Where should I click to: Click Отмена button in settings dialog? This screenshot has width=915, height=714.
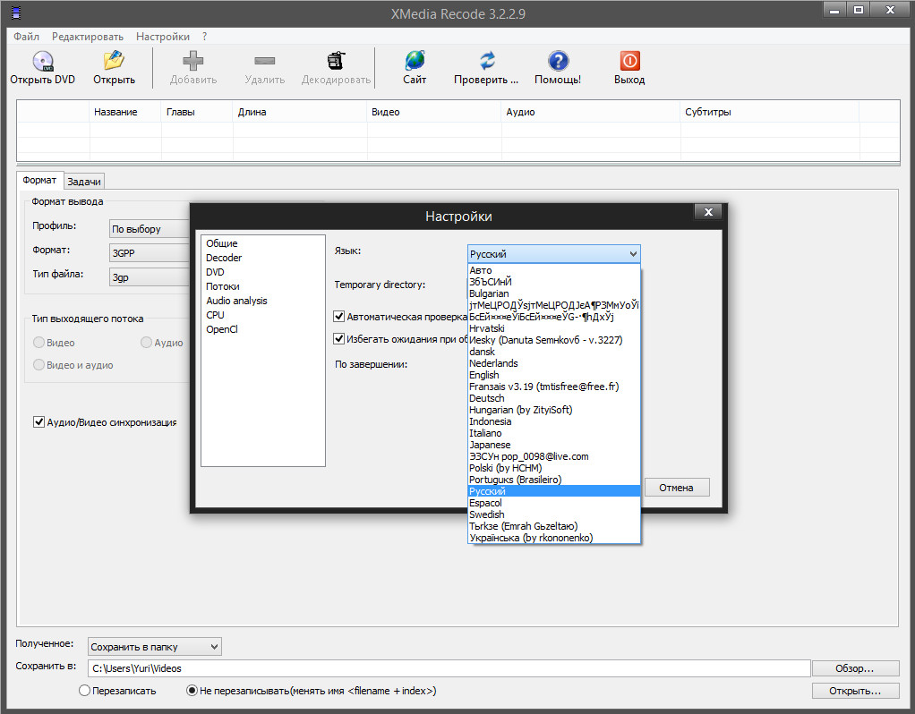pyautogui.click(x=677, y=488)
